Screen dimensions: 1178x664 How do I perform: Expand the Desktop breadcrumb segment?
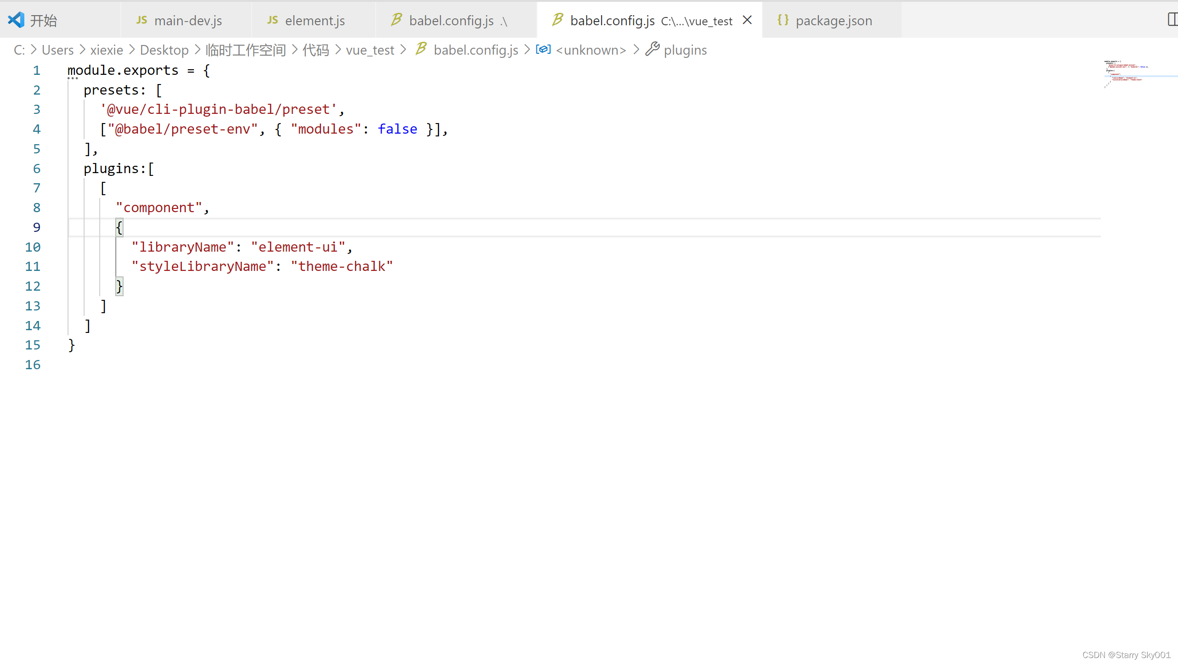164,50
